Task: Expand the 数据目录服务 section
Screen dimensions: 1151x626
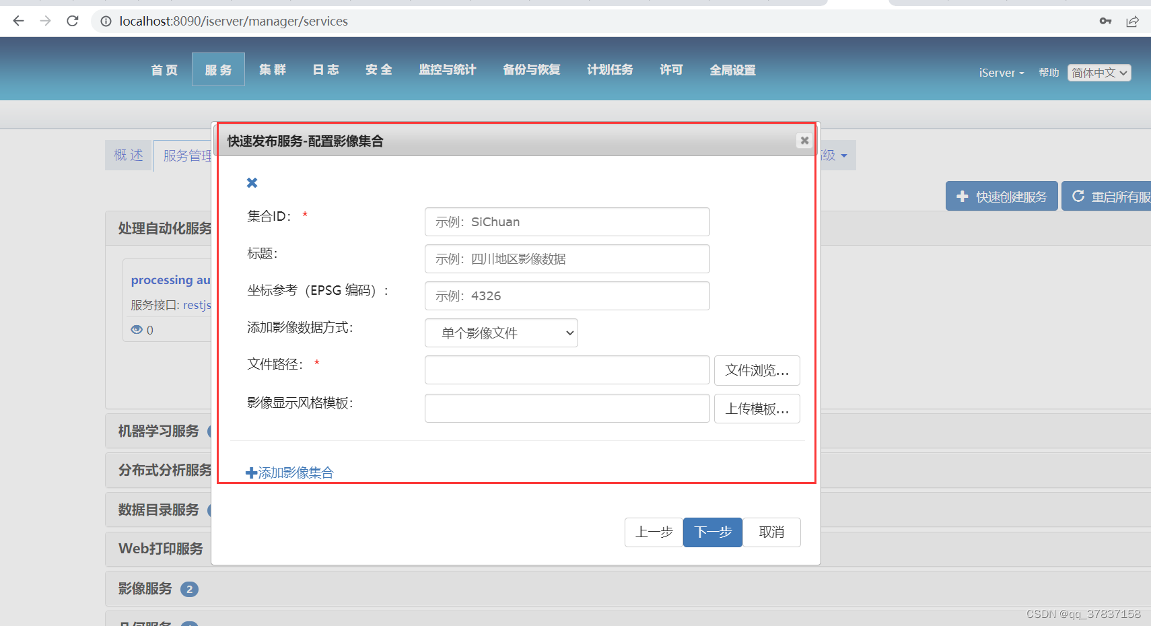Action: pyautogui.click(x=158, y=510)
